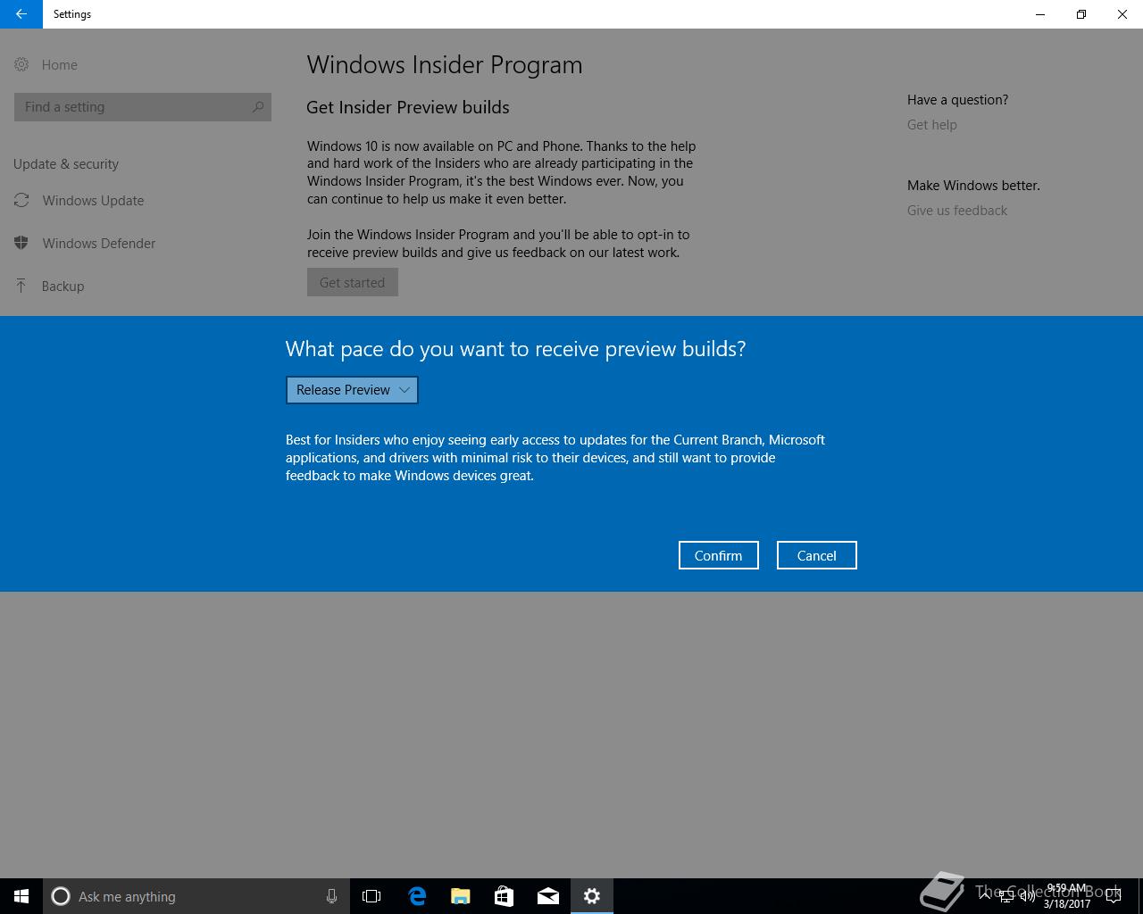Click the Windows Insider Program title
The height and width of the screenshot is (914, 1143).
pos(445,65)
